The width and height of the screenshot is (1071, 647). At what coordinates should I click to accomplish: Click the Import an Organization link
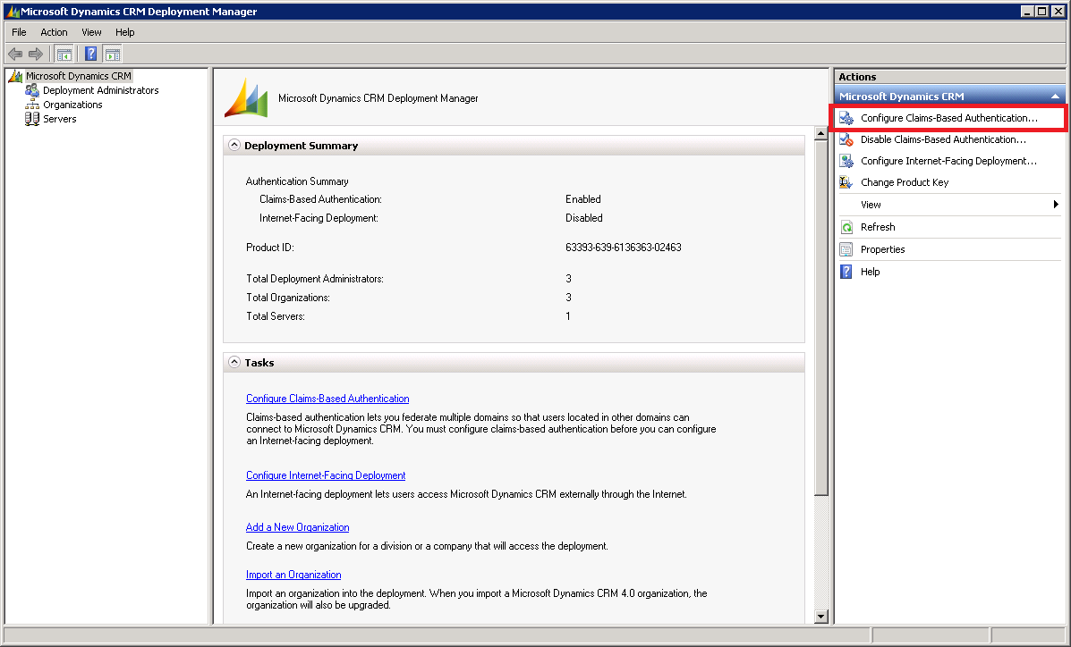(293, 575)
